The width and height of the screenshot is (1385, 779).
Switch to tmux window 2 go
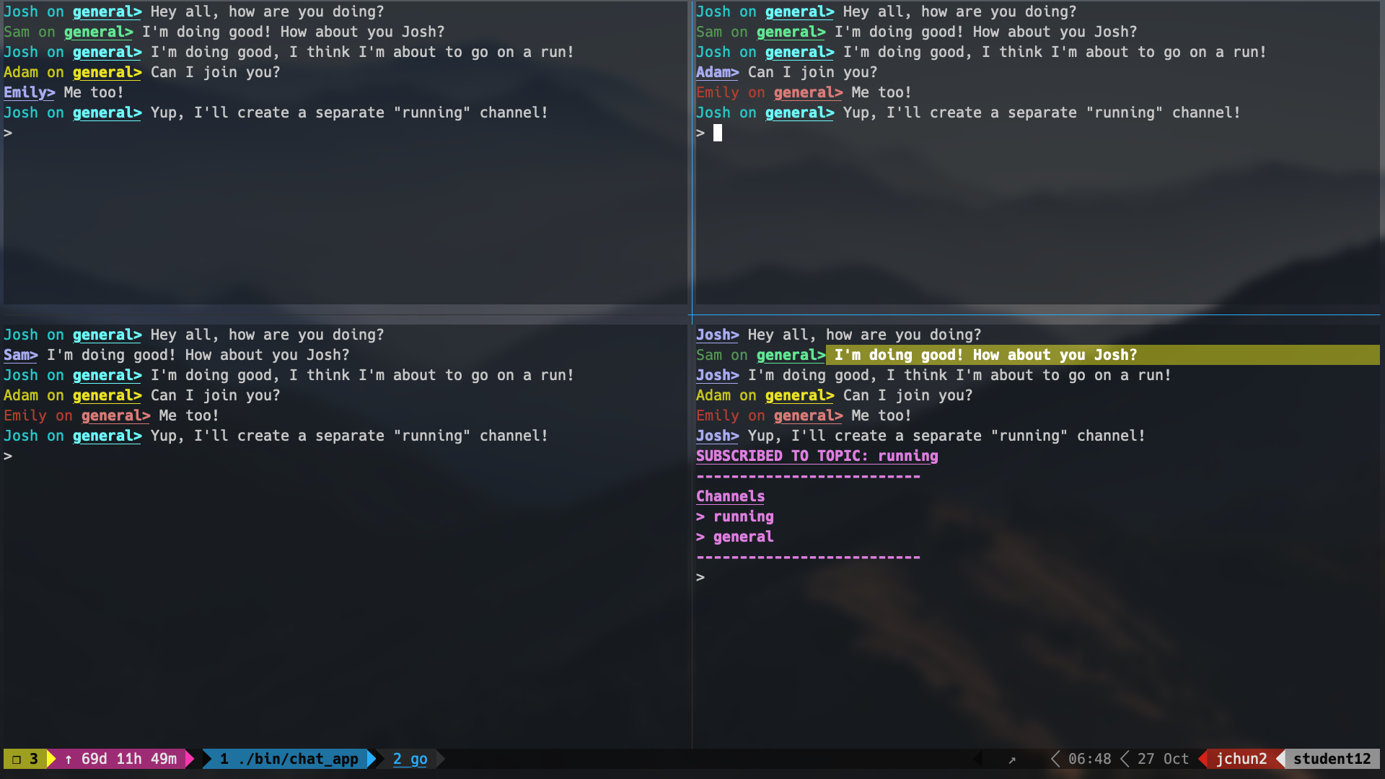[410, 759]
